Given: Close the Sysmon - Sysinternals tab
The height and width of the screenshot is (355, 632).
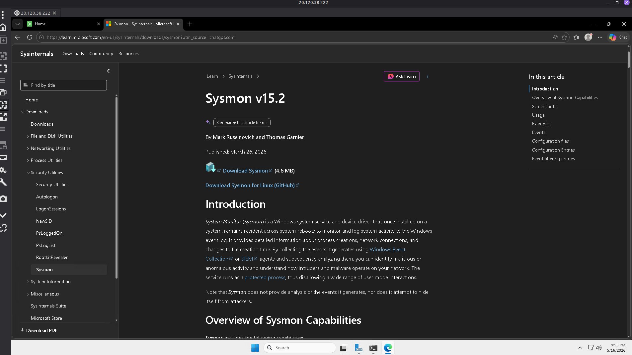Looking at the screenshot, I should click(178, 24).
